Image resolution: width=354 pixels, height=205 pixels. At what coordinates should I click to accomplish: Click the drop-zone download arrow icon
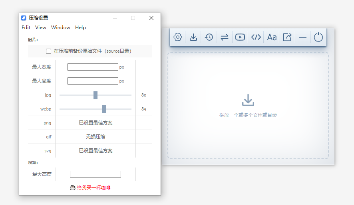pyautogui.click(x=248, y=100)
